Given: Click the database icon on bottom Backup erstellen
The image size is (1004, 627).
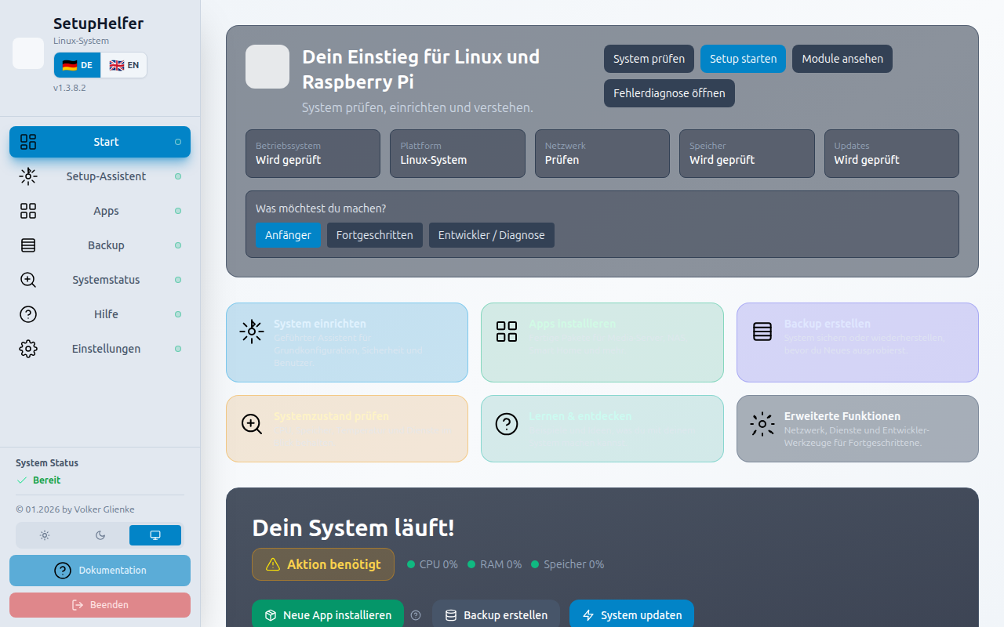Looking at the screenshot, I should pos(451,615).
